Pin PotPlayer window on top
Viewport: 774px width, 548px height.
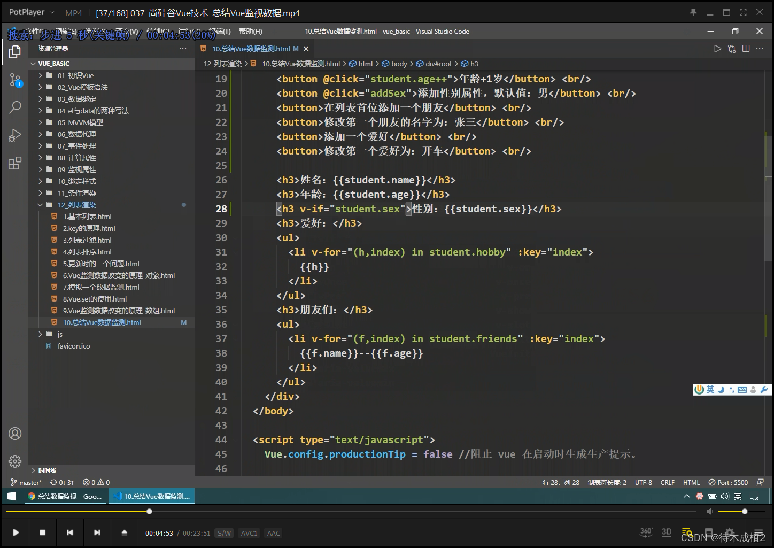pos(693,12)
